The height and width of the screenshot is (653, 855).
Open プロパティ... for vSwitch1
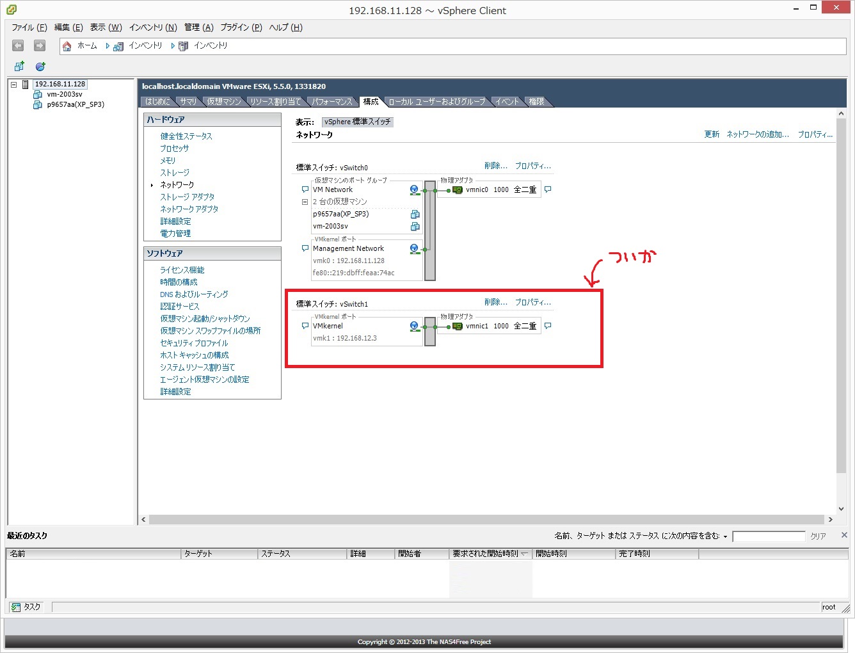click(533, 303)
